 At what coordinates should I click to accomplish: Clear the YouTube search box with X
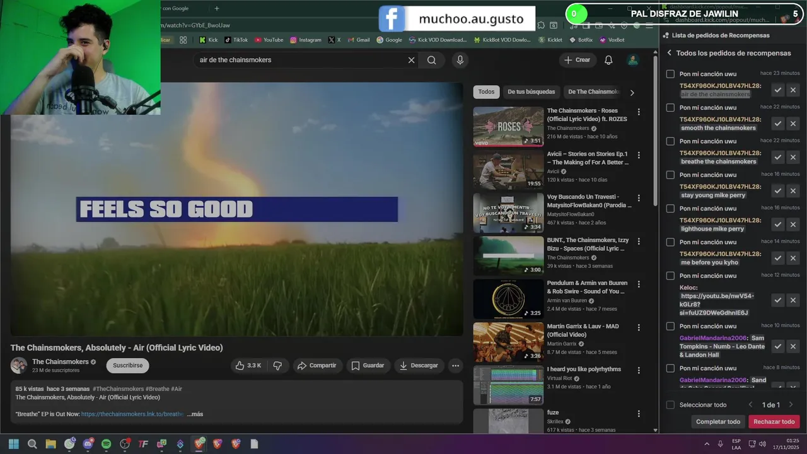[x=411, y=60]
